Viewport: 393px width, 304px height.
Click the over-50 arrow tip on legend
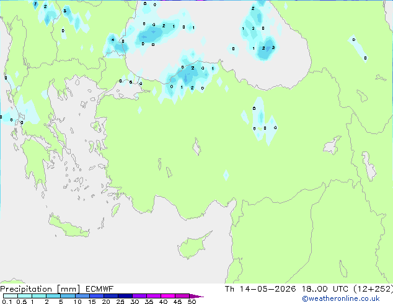[196, 296]
